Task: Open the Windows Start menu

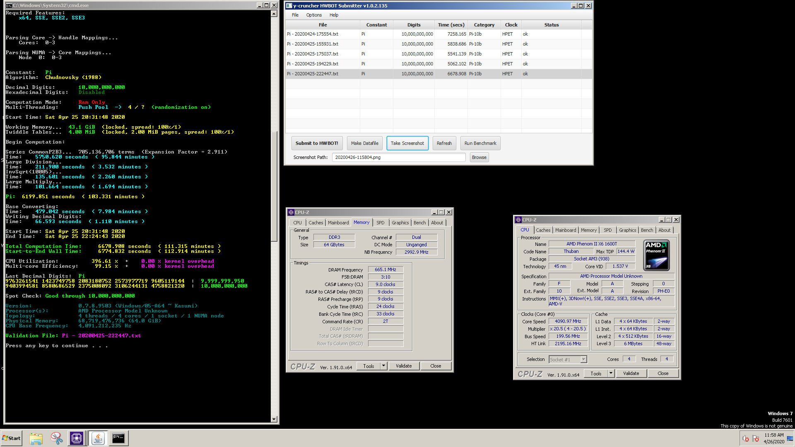Action: [x=12, y=438]
